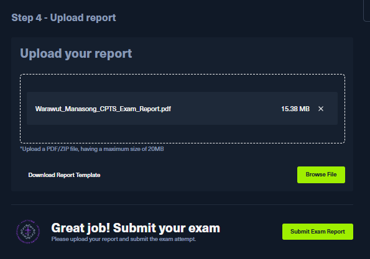
Task: Click the horizontal divider above the submit section
Action: point(182,204)
